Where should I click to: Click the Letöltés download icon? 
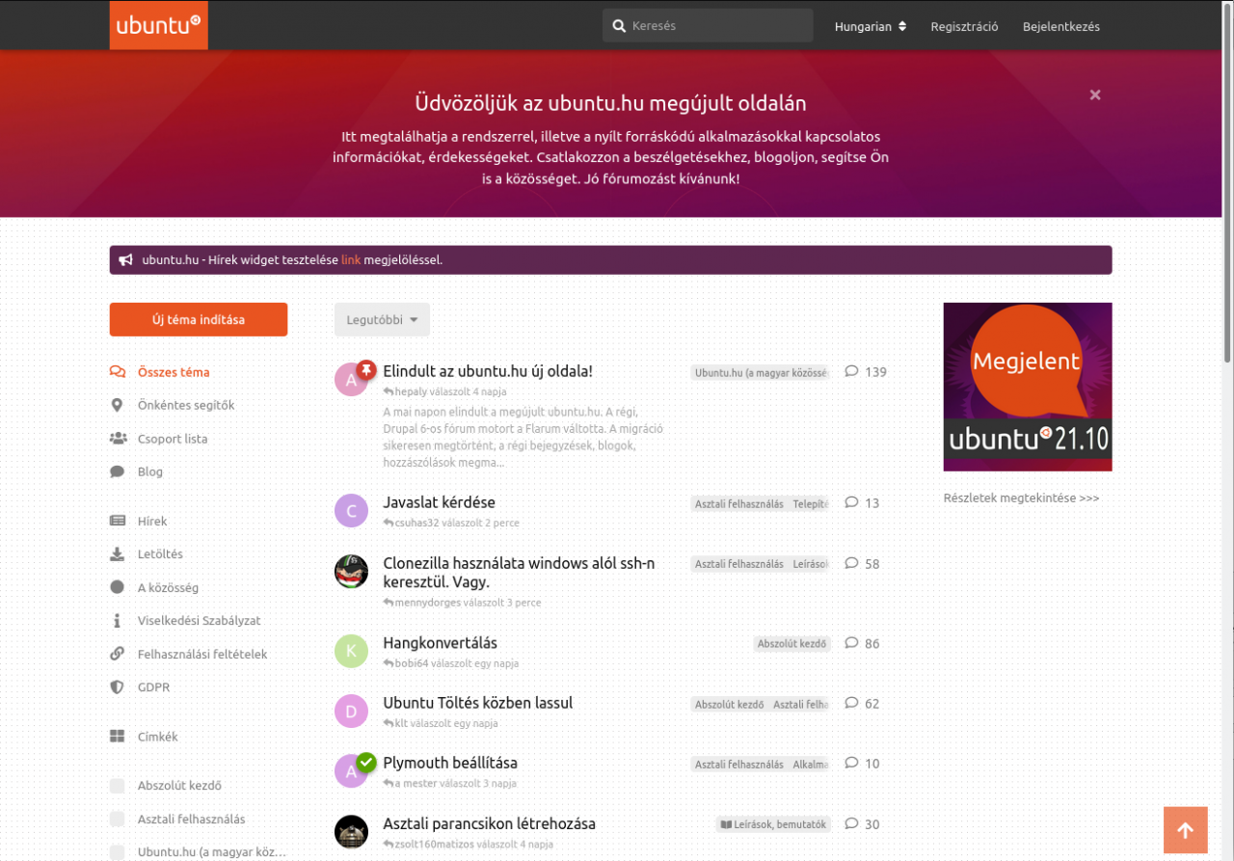click(118, 554)
